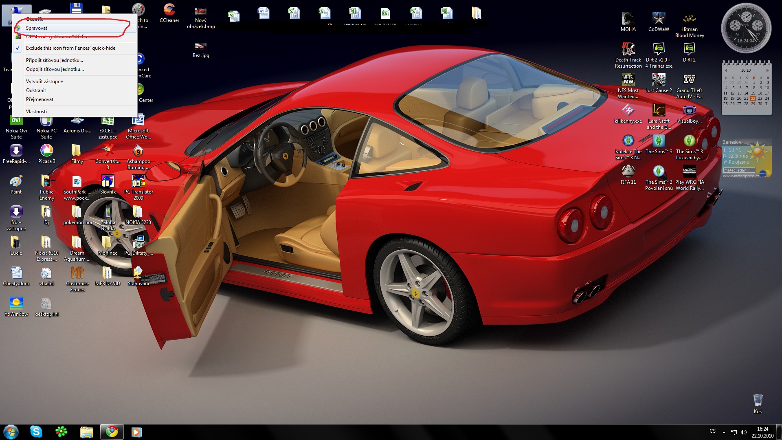
Task: Select Spravovat in the context menu
Action: click(37, 28)
